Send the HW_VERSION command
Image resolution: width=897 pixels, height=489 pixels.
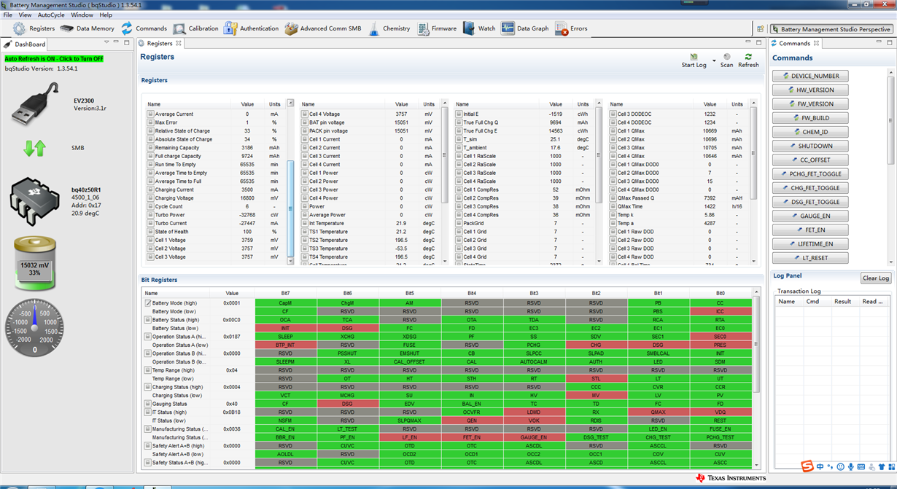[x=810, y=90]
